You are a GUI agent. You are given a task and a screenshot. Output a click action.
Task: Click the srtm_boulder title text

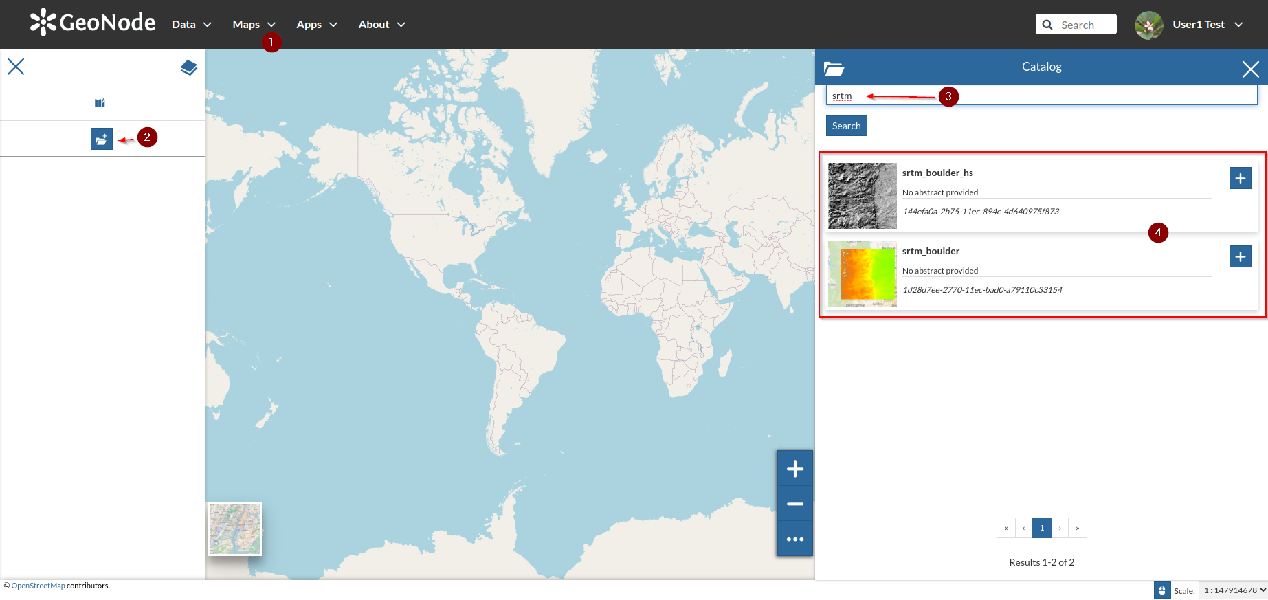(x=931, y=251)
